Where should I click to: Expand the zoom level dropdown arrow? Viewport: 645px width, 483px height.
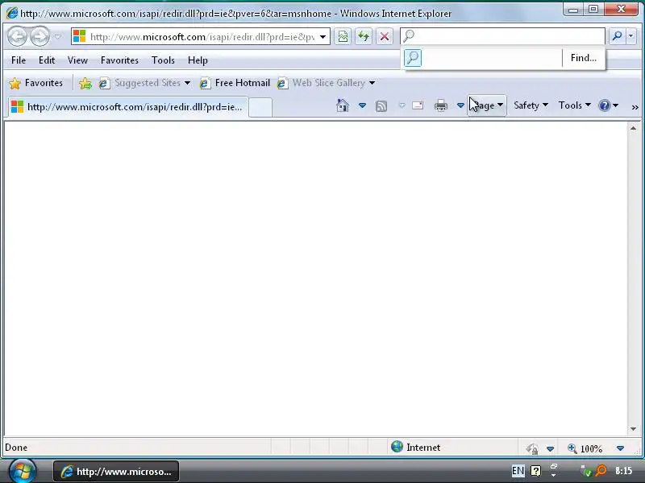620,448
